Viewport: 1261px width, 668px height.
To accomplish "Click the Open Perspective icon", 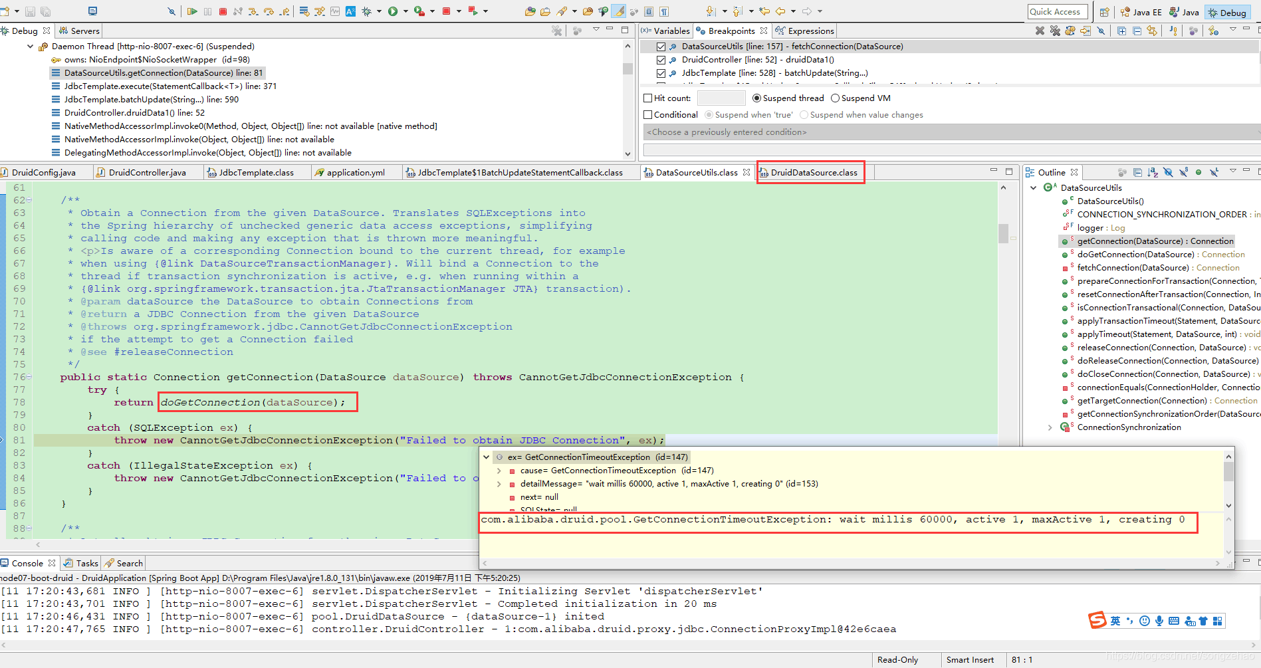I will click(x=1104, y=12).
